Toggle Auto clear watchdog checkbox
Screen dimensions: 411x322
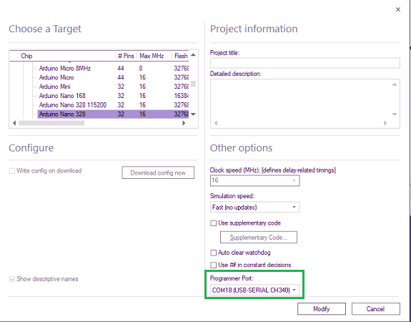click(x=214, y=253)
